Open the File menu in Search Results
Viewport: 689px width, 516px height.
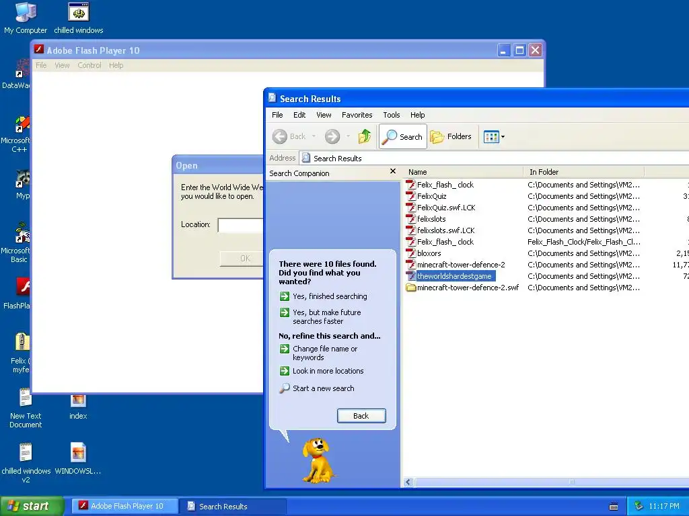point(277,115)
